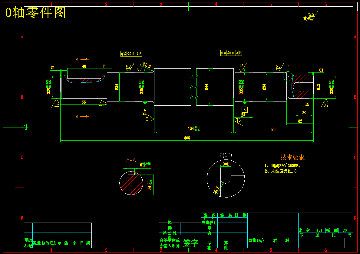Click the thread depth dimension 15
This screenshot has width=360, height=254.
pos(307,104)
